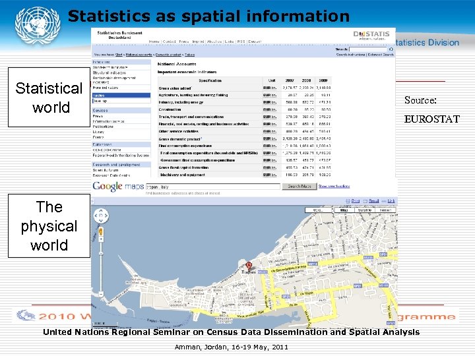Click Domestic product breadcrumb link

(168, 55)
